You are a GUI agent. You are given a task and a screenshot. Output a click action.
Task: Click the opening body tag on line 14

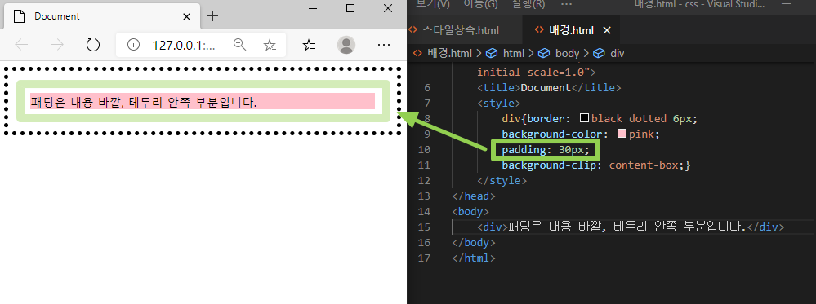click(471, 212)
